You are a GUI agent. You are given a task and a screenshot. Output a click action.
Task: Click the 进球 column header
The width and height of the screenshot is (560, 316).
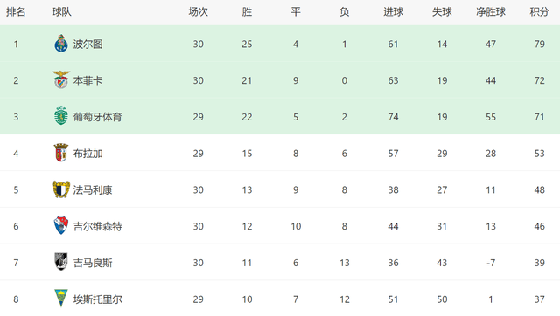[393, 11]
